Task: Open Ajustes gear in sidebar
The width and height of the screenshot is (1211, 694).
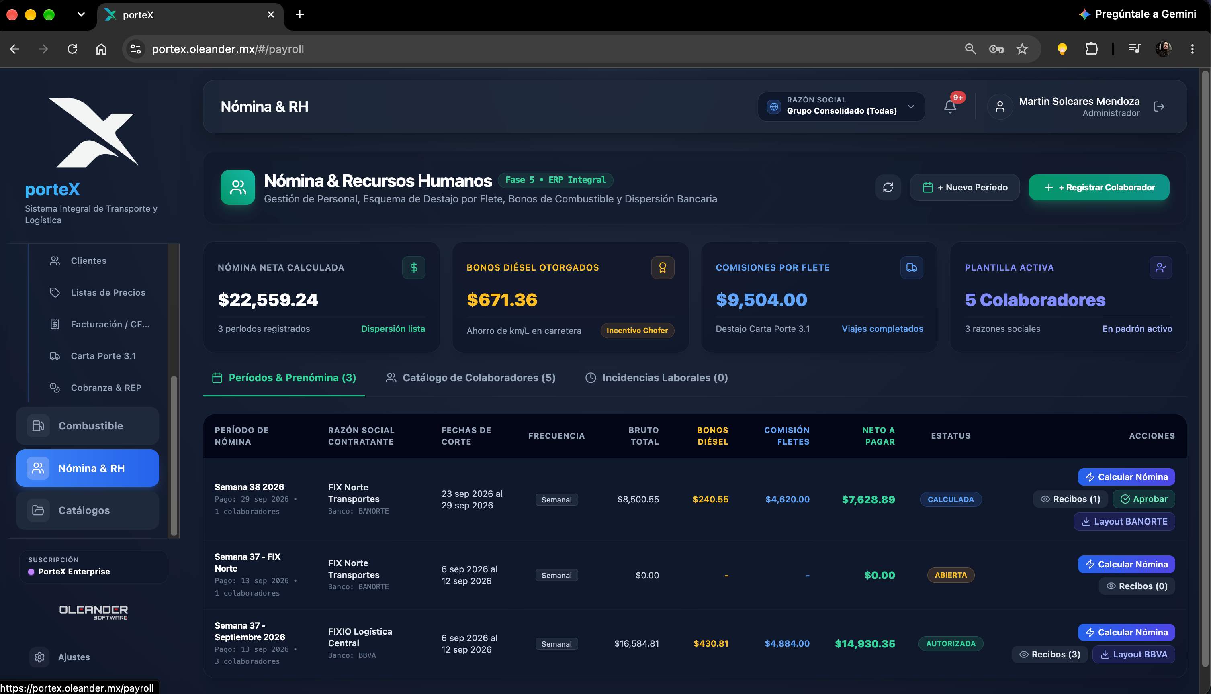Action: point(39,657)
